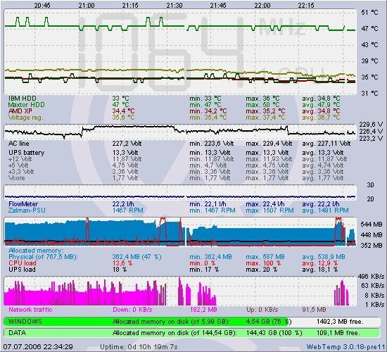
Task: Click the 'avg. 18,1 %' UPS load reading
Action: (320, 270)
